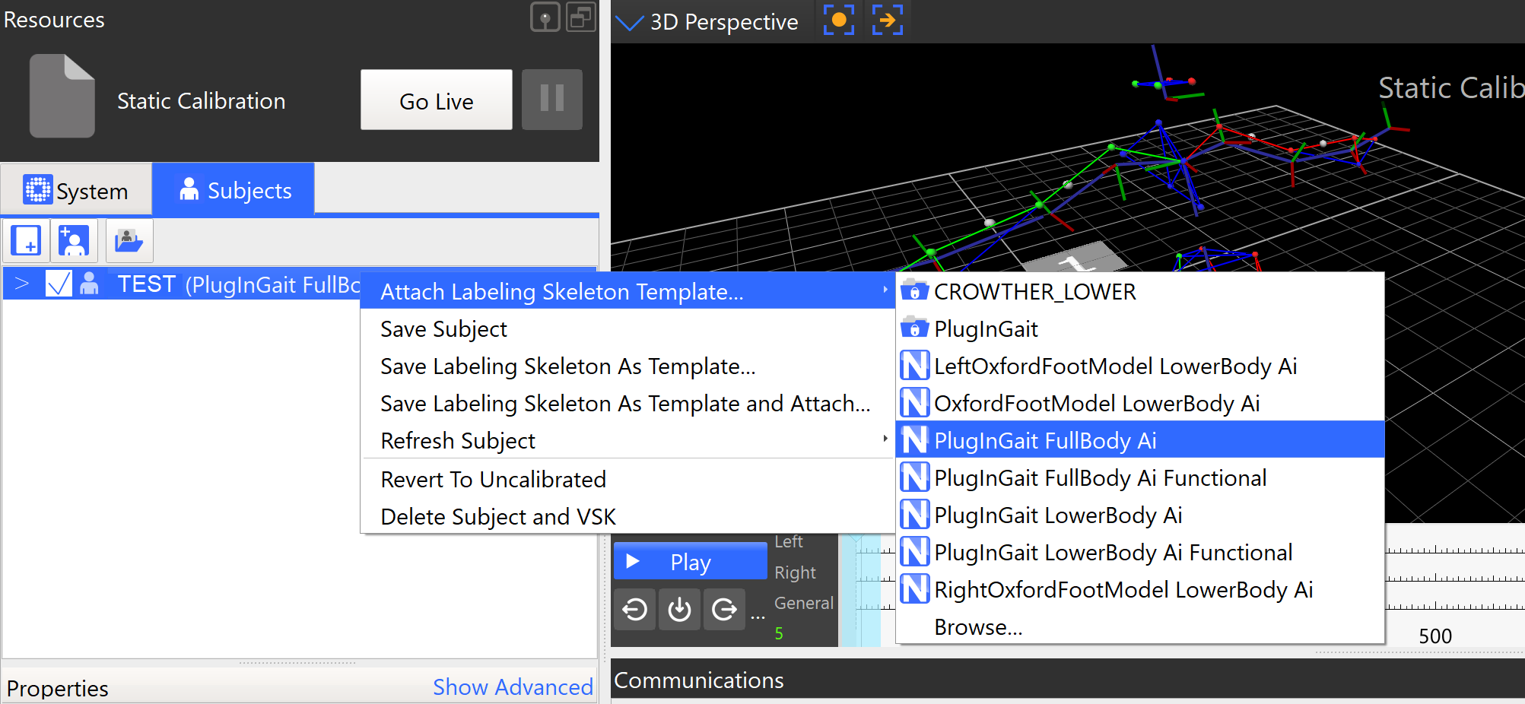Click the previous event arrow icon

[635, 610]
